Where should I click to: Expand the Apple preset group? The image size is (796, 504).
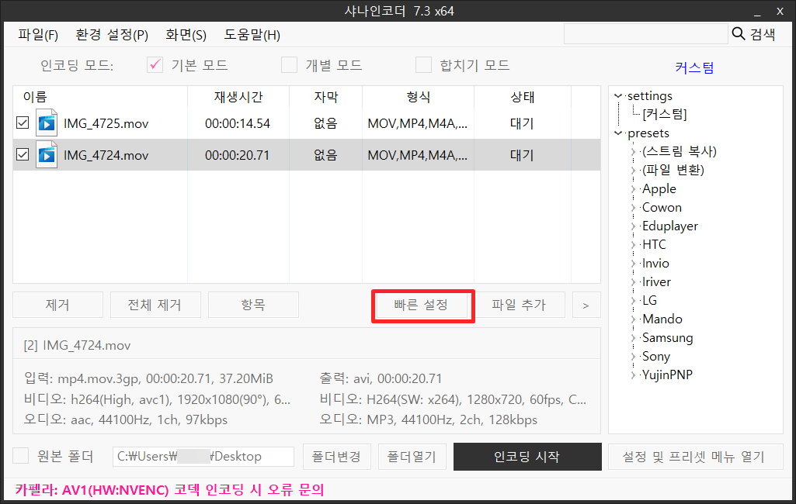(x=633, y=189)
